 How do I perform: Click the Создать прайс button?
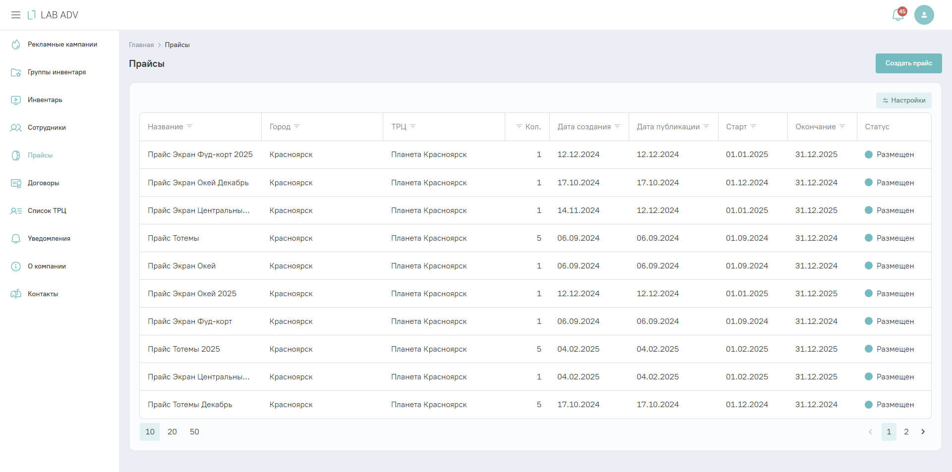click(908, 63)
